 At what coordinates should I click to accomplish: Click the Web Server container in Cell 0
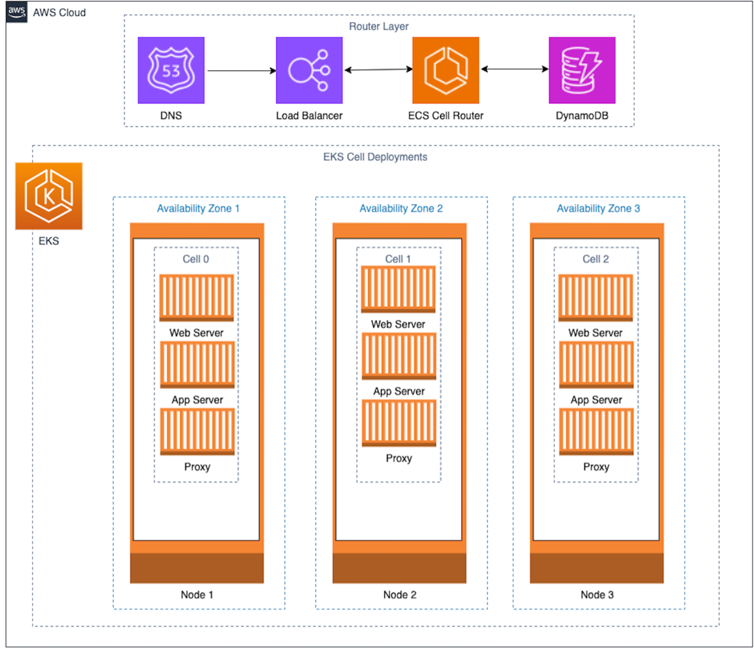click(x=197, y=298)
